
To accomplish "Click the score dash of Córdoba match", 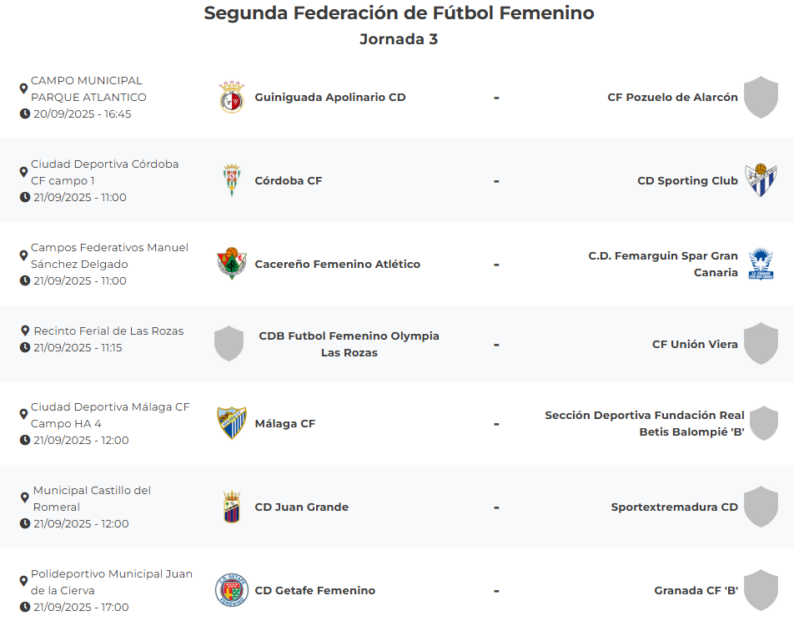I will click(496, 181).
